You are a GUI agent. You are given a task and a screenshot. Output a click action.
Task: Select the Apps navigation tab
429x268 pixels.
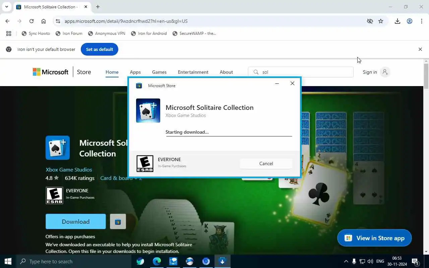pyautogui.click(x=135, y=72)
